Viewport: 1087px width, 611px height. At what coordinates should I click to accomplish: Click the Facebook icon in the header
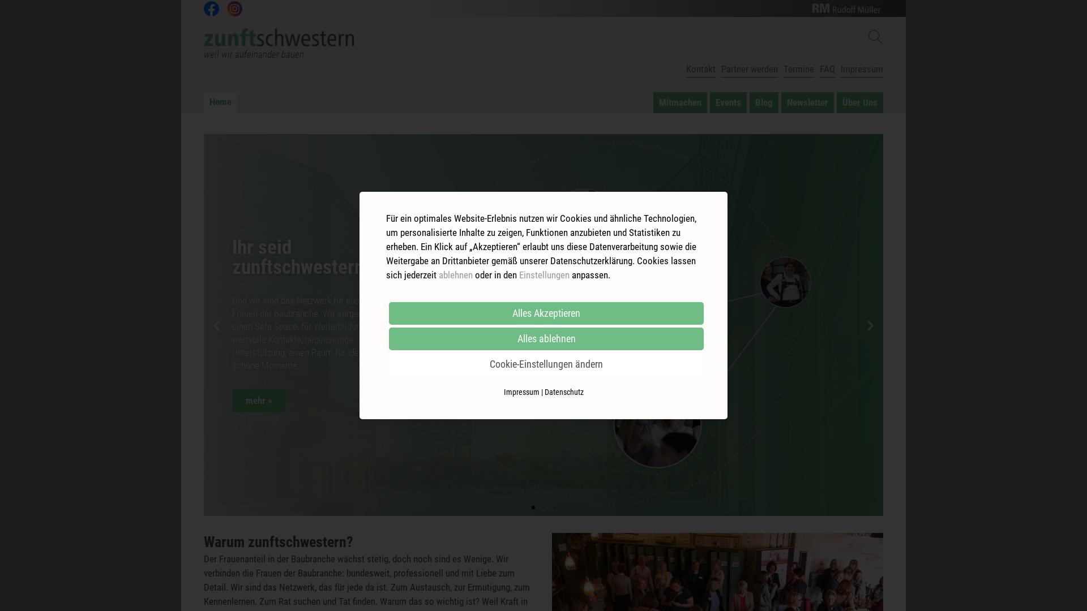click(211, 8)
